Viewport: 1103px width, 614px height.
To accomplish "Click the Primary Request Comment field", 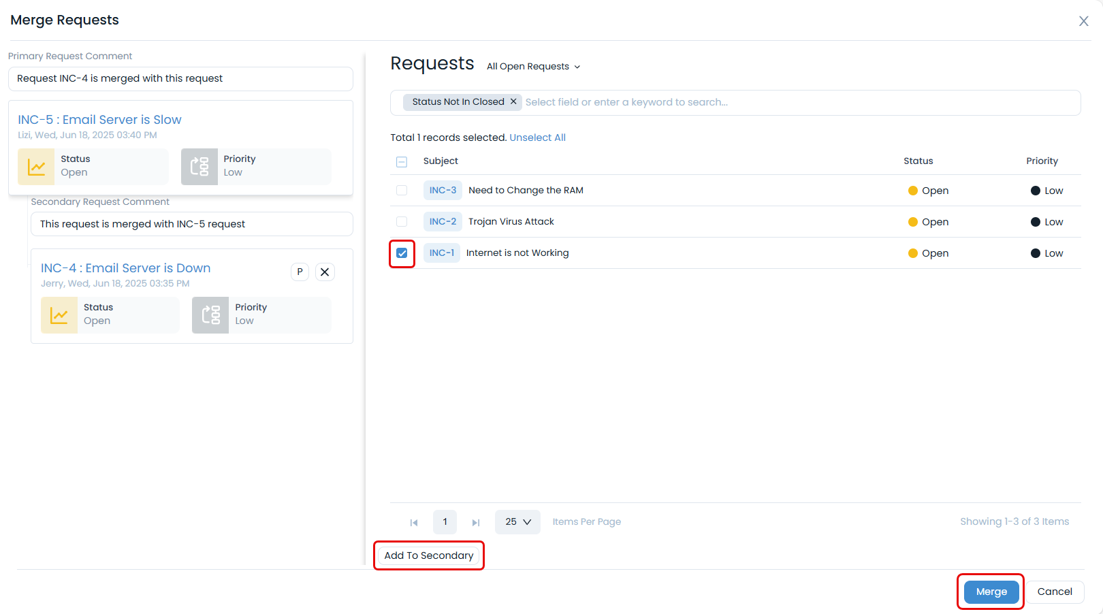I will click(x=180, y=78).
